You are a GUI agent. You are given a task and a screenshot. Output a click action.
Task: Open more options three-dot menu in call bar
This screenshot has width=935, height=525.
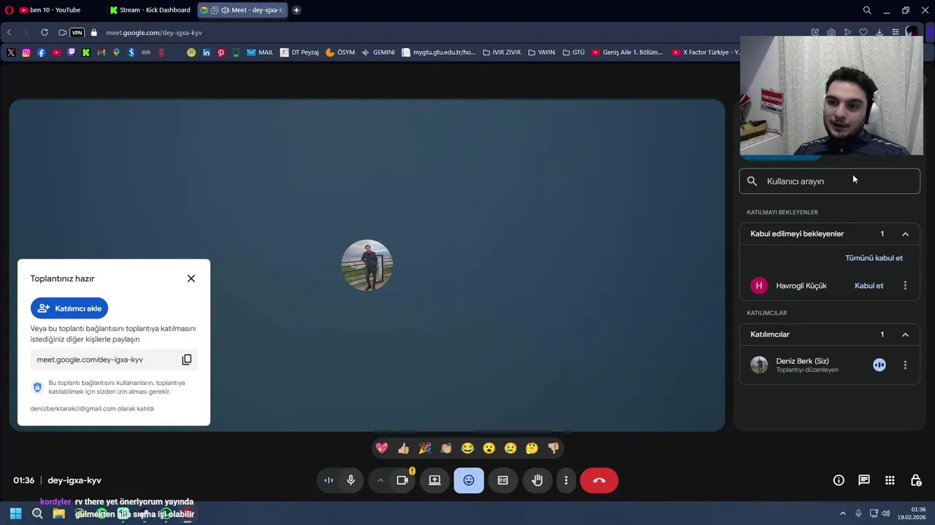[x=566, y=481]
